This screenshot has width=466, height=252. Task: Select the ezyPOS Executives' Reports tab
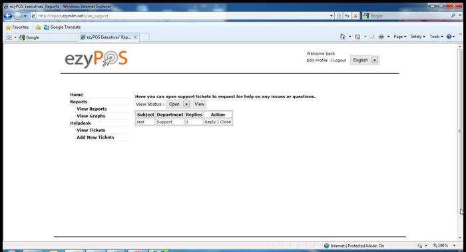point(106,37)
